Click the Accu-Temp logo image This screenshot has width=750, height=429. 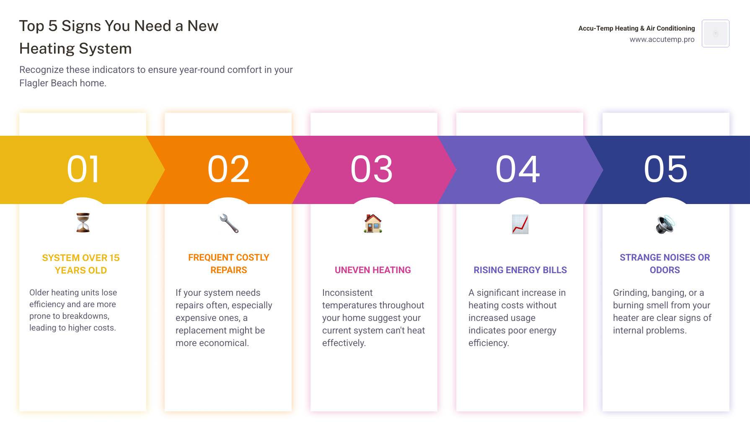tap(715, 34)
